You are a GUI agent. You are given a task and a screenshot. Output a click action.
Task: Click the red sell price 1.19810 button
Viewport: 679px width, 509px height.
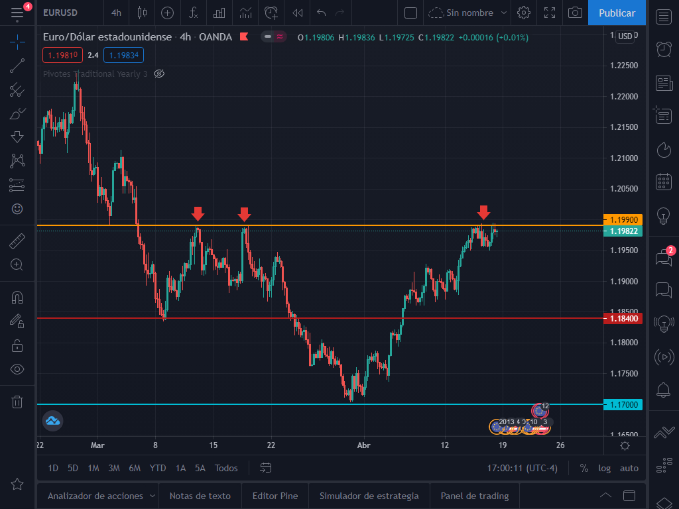point(63,56)
